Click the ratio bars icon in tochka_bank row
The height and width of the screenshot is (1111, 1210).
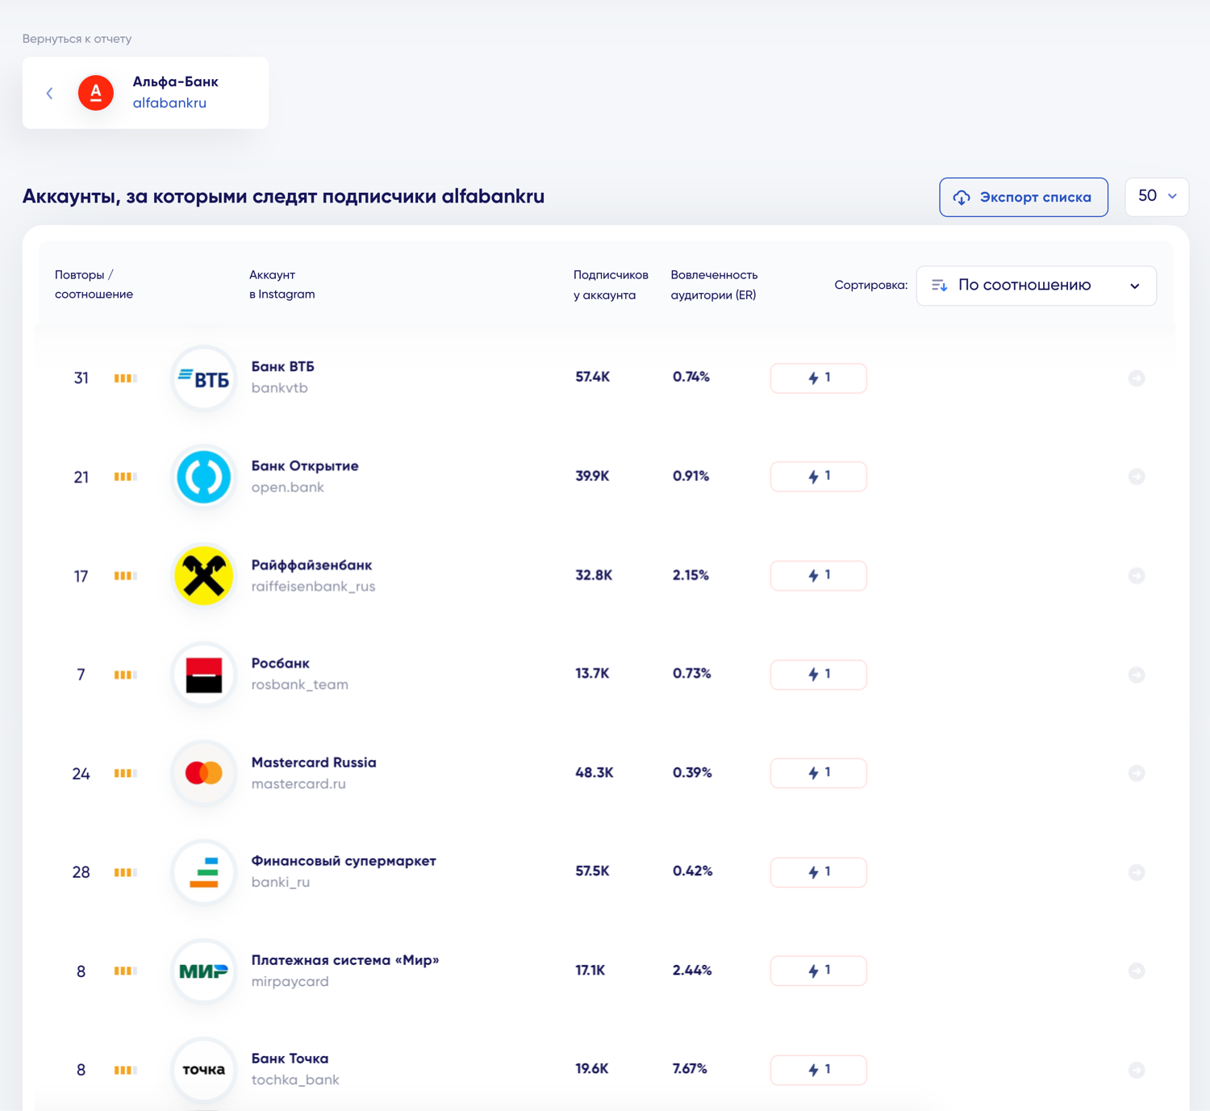click(x=126, y=1070)
